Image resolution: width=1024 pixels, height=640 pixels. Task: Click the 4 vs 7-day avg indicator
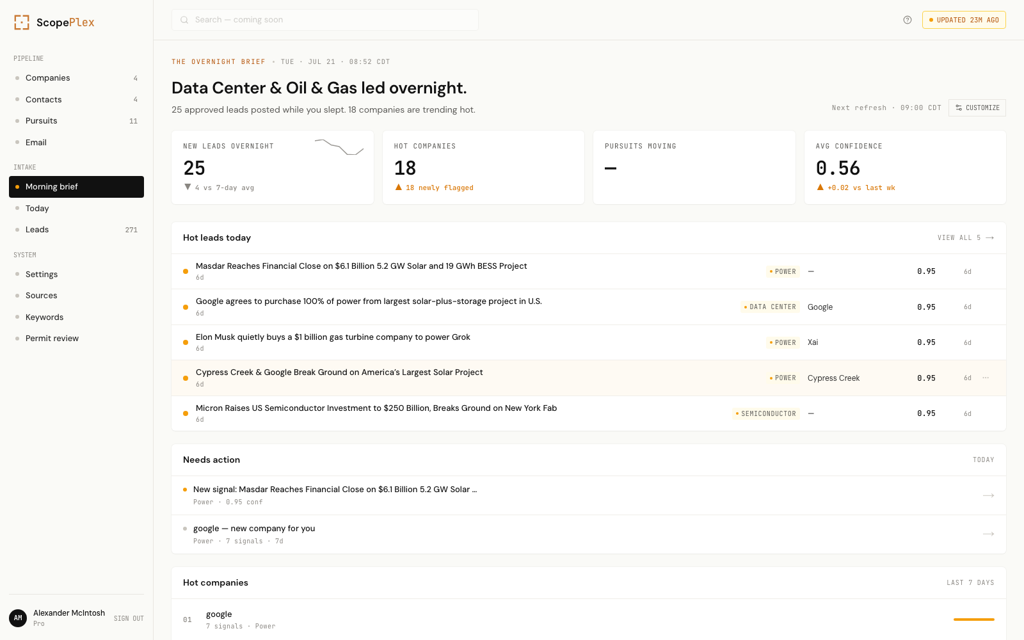pyautogui.click(x=219, y=188)
